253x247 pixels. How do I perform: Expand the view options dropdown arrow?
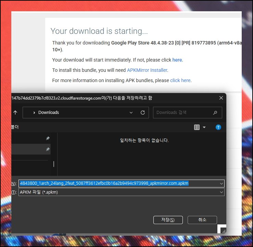pos(204,127)
